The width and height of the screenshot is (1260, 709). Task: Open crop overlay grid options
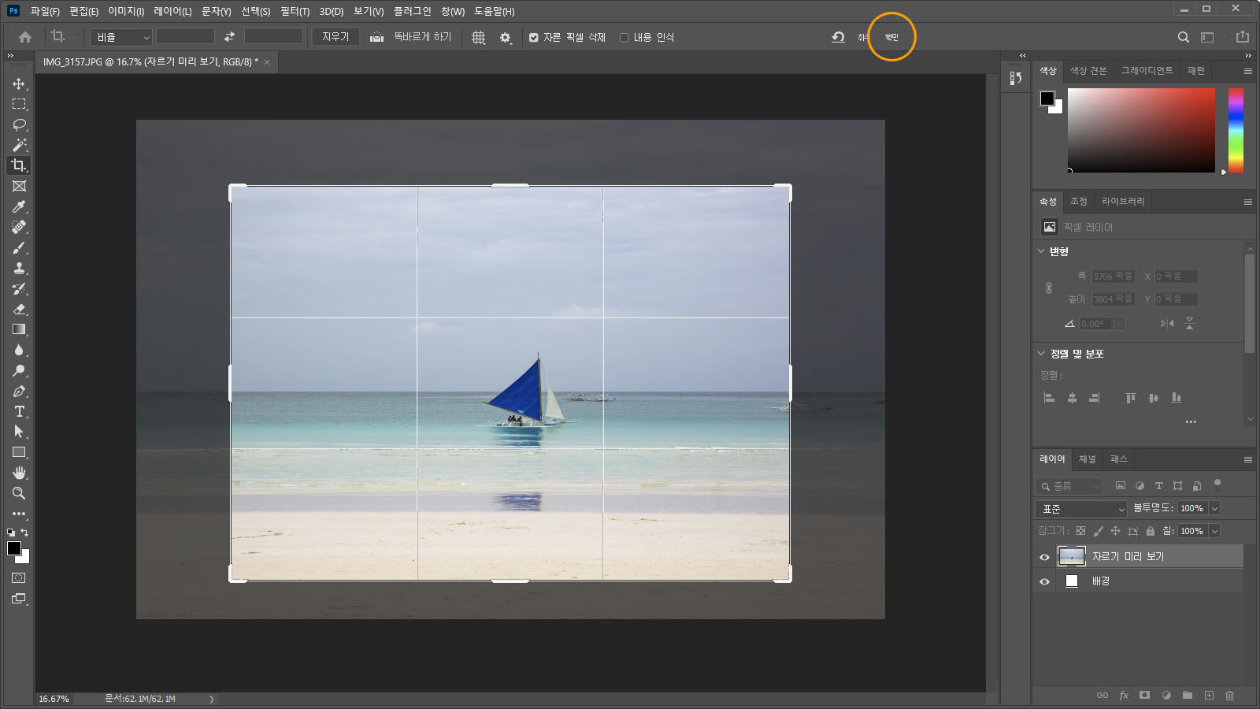pyautogui.click(x=478, y=37)
